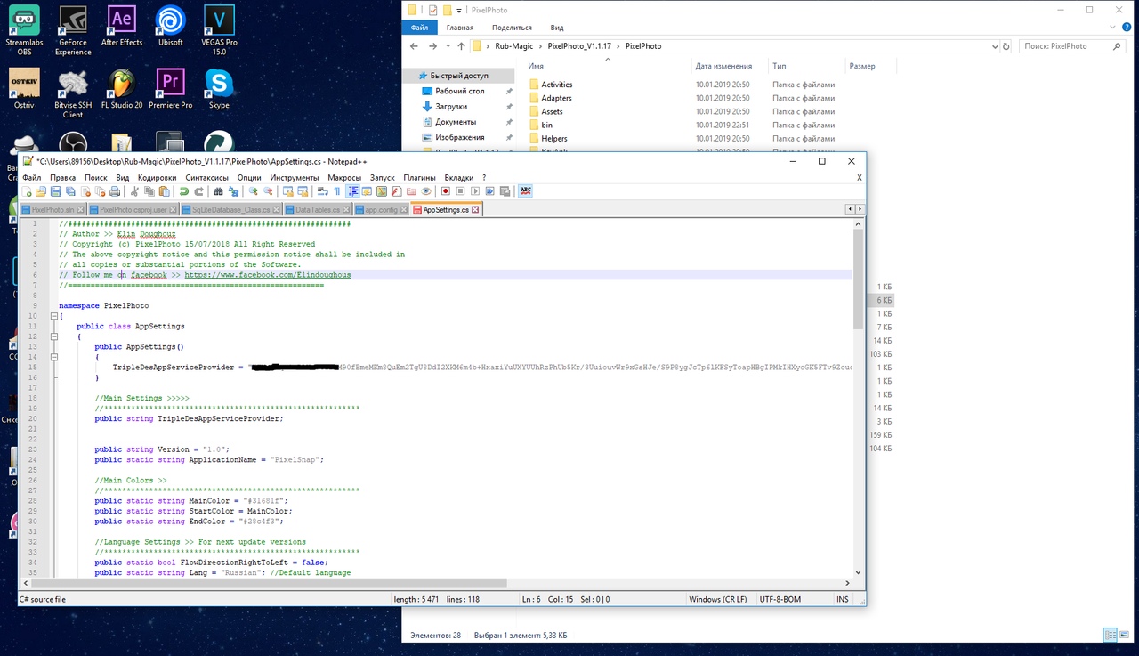The width and height of the screenshot is (1139, 656).
Task: Toggle Show All Characters (pilcrow) button
Action: point(337,191)
